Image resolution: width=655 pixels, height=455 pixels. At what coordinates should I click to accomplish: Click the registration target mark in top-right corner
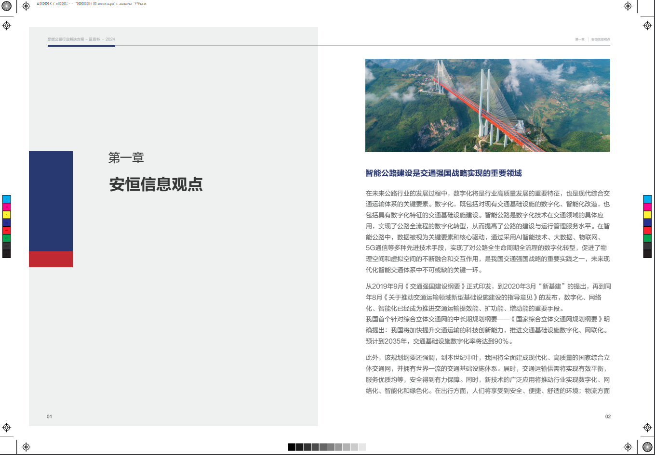click(x=628, y=6)
